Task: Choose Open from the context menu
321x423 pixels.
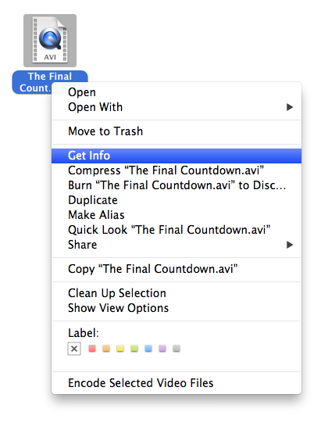Action: [x=177, y=92]
